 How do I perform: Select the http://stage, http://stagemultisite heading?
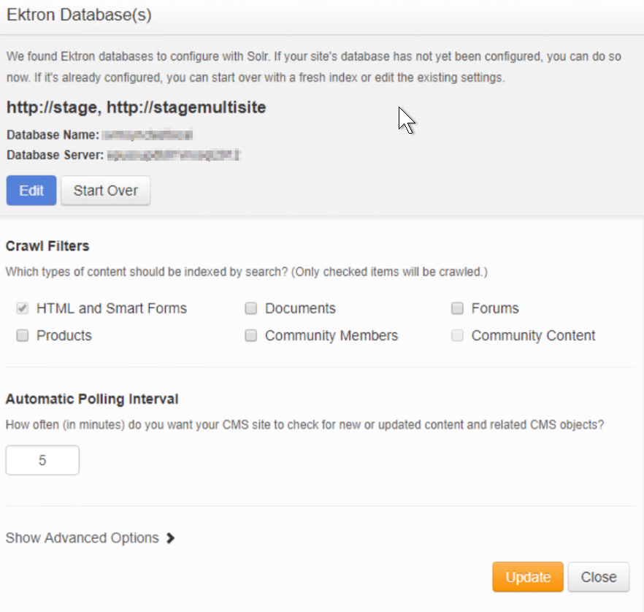click(x=137, y=107)
